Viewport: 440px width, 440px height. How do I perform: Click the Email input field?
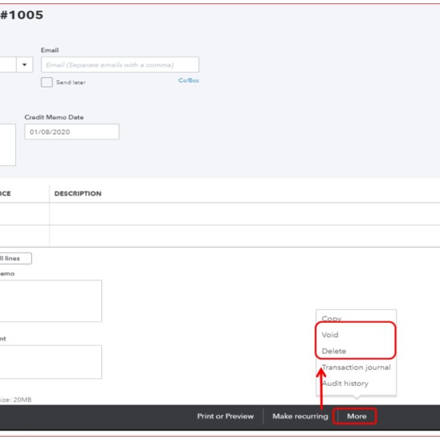pos(120,65)
